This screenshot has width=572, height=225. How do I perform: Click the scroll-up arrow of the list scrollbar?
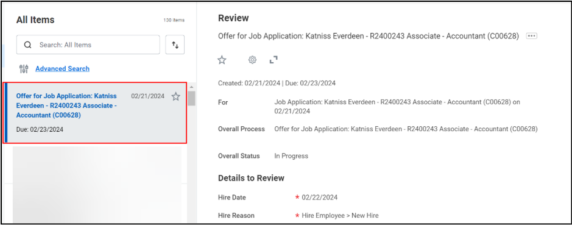[x=191, y=88]
